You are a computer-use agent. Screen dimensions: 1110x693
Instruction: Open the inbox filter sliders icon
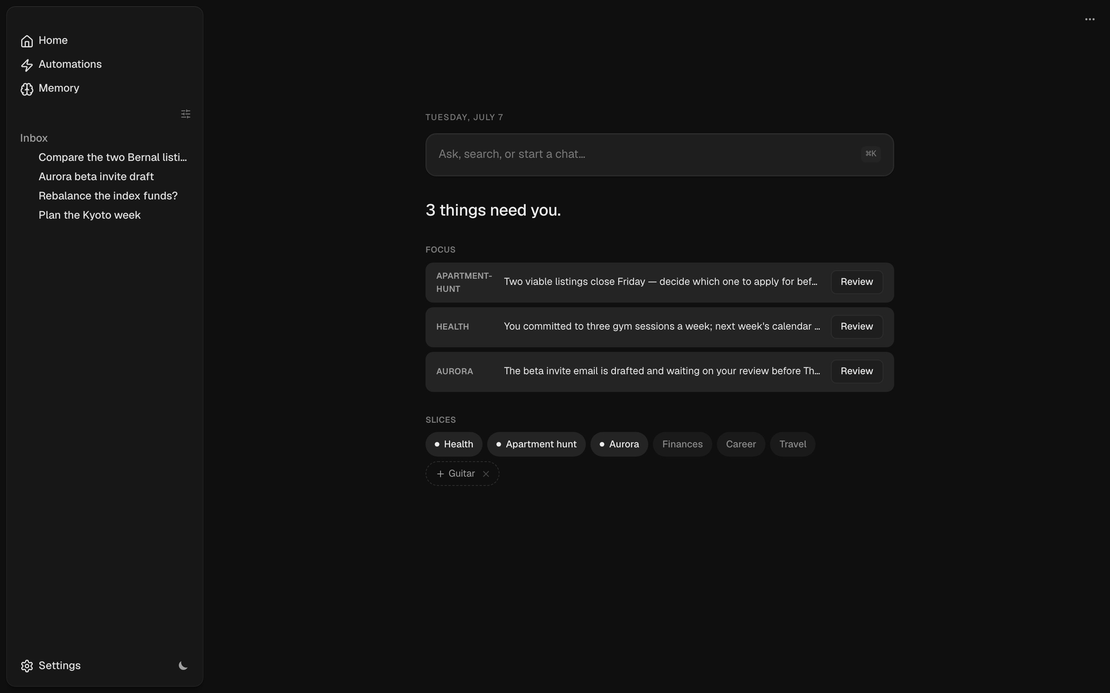tap(186, 114)
